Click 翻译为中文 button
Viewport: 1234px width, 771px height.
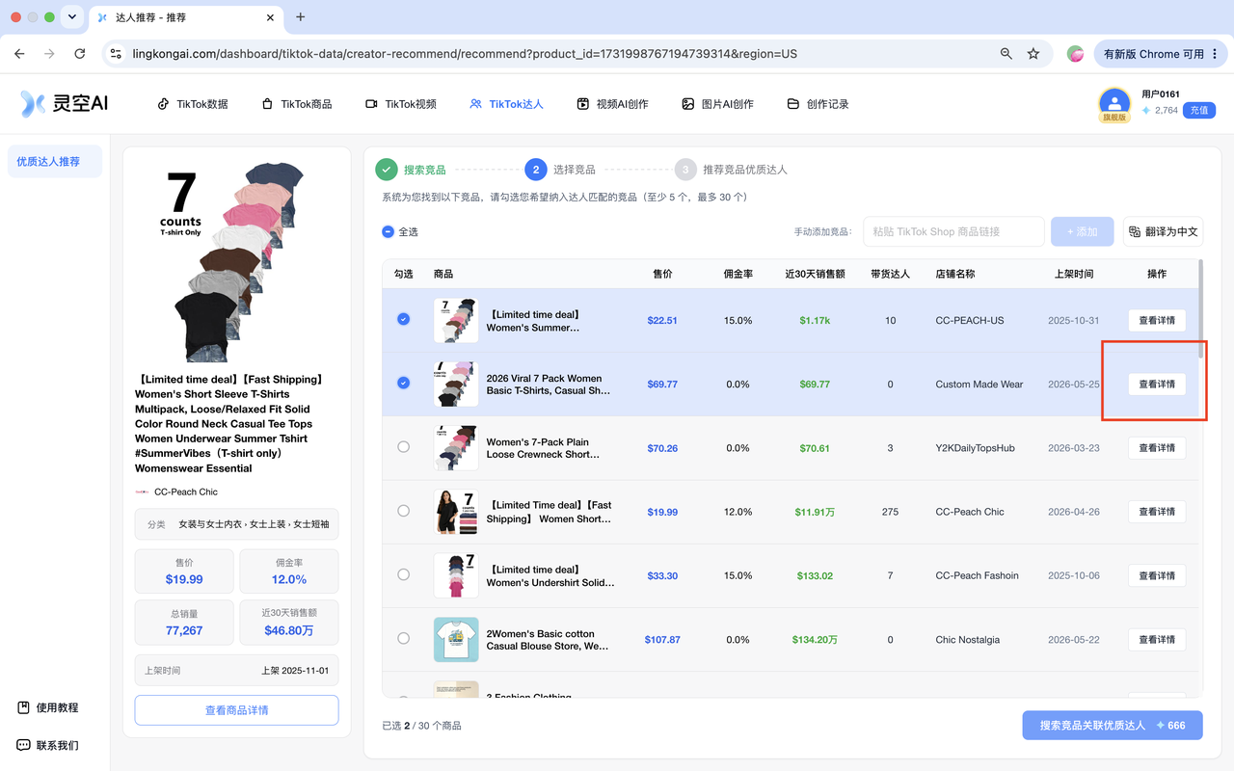point(1164,231)
